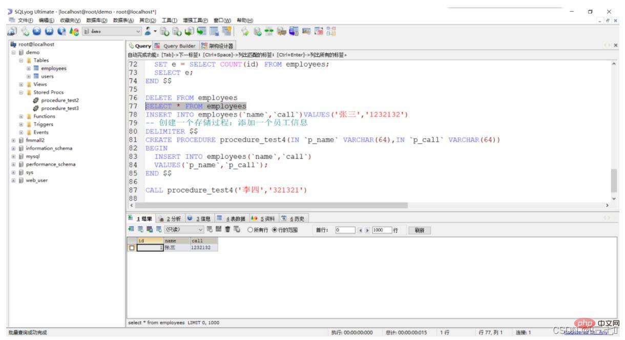Check the checkbox for row 张三
Screen dimensions: 625x340
coord(133,247)
